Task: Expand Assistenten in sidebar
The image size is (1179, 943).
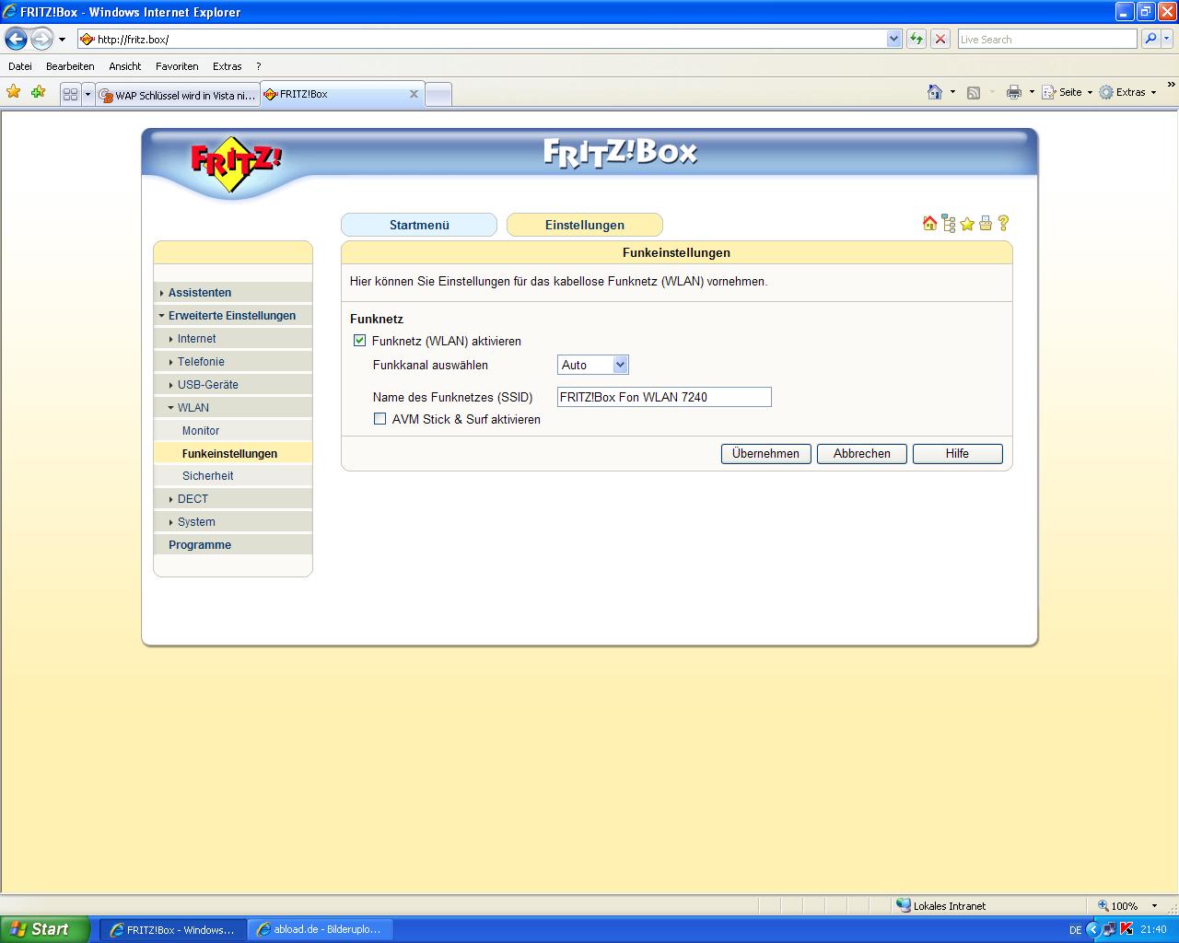Action: tap(232, 292)
